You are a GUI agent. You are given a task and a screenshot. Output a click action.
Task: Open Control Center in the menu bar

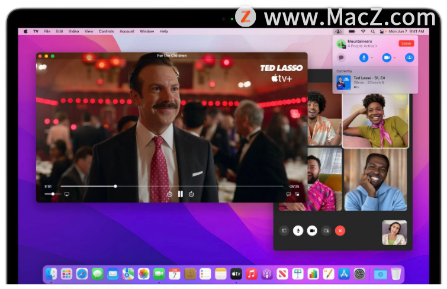(382, 31)
